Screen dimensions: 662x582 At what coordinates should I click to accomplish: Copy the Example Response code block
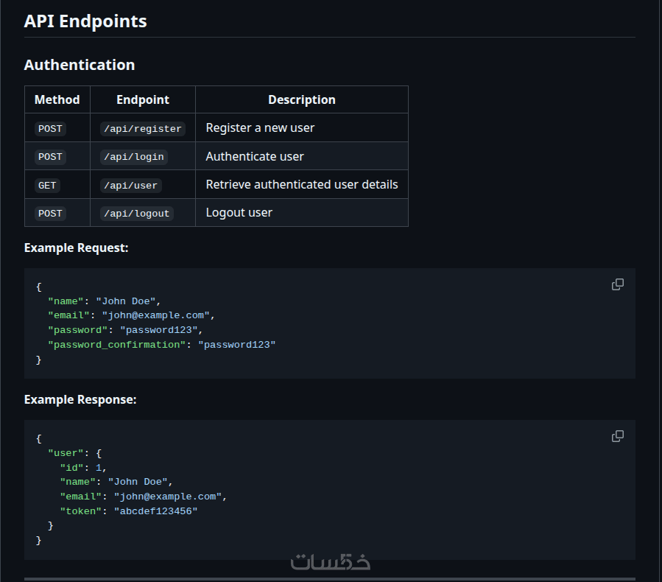click(x=618, y=436)
